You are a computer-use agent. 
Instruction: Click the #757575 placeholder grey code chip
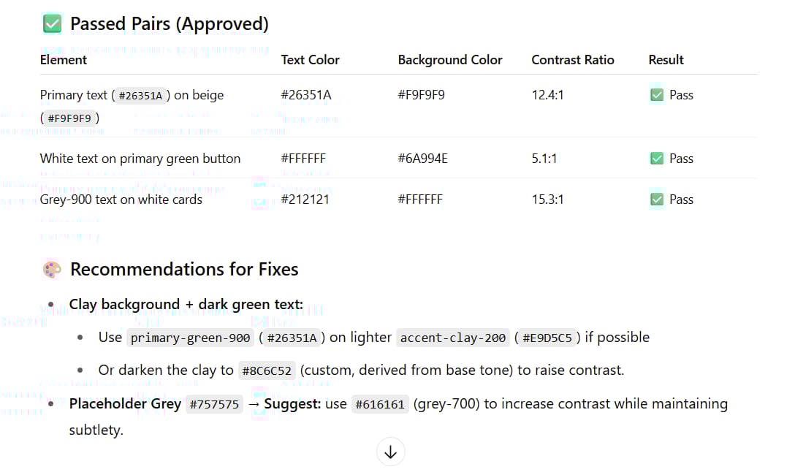(x=214, y=404)
